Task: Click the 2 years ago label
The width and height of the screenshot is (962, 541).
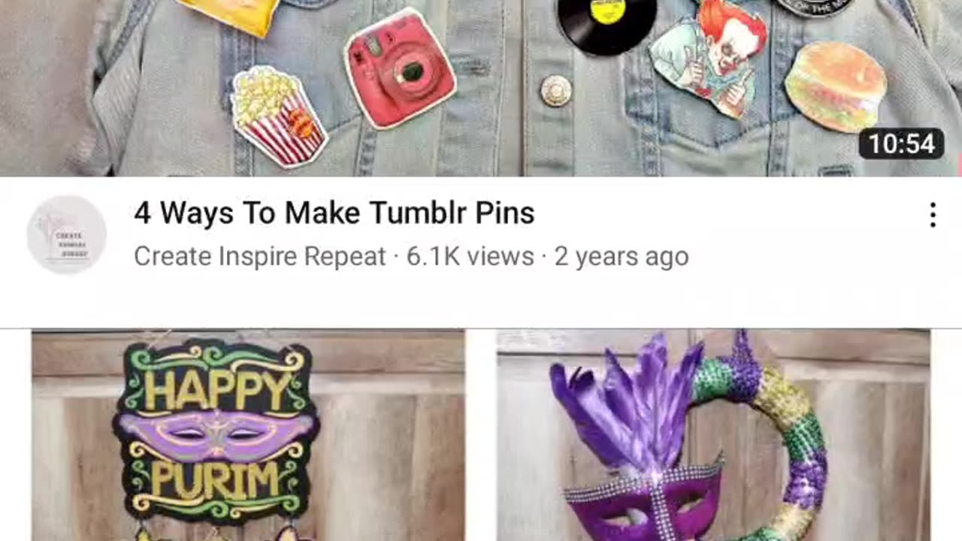Action: point(622,257)
